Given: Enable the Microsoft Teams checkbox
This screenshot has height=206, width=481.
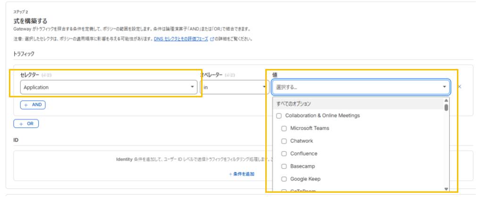Looking at the screenshot, I should (284, 129).
